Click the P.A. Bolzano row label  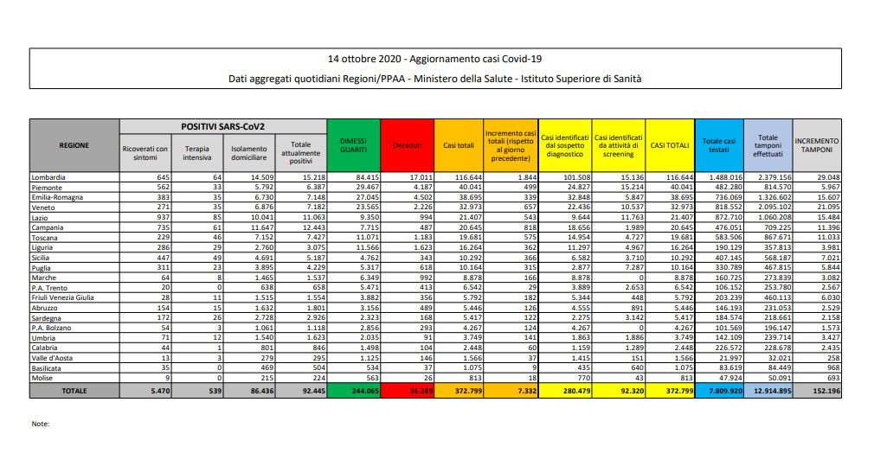tap(51, 329)
